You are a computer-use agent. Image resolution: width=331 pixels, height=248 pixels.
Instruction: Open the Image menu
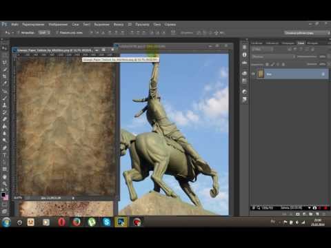(58, 24)
